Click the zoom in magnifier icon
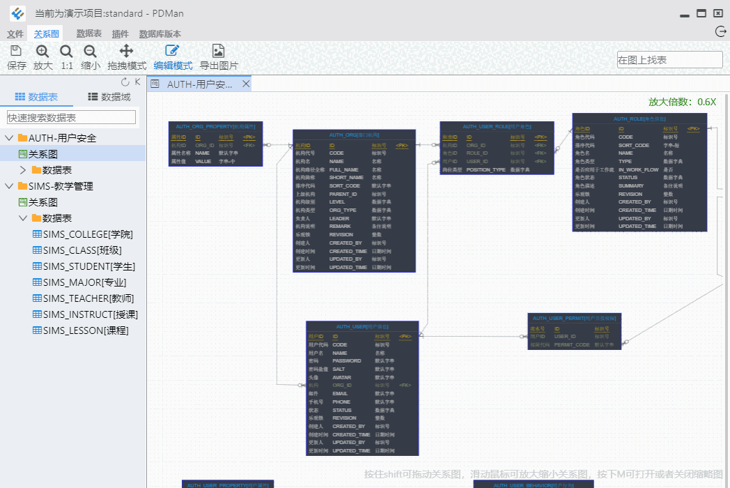 point(42,52)
